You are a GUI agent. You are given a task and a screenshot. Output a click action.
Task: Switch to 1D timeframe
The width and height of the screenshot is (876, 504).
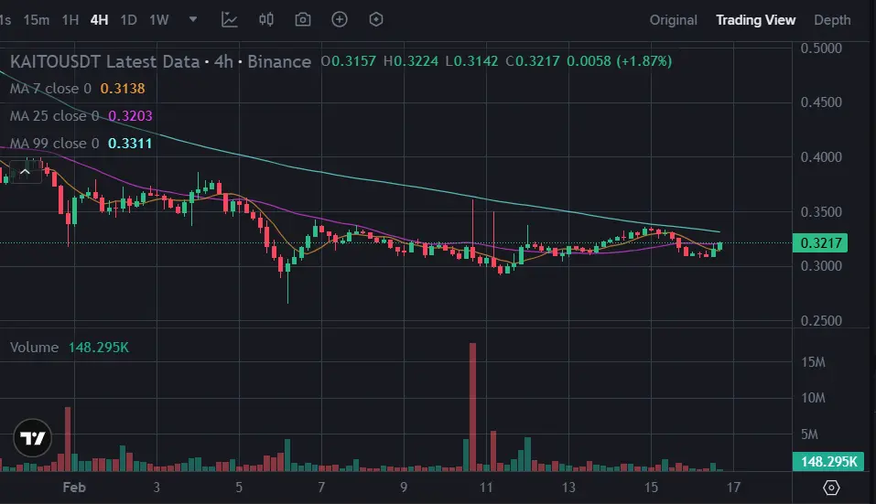pos(128,20)
